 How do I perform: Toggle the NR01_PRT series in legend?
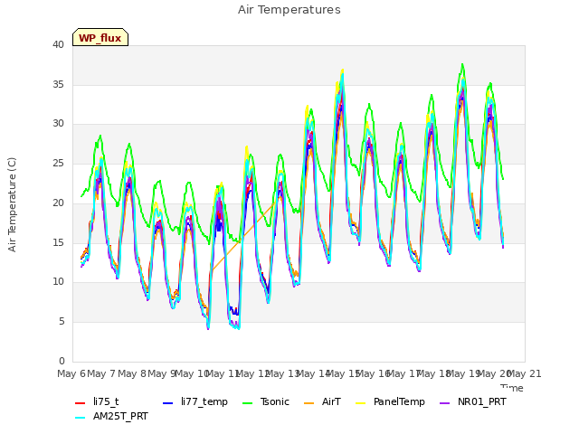point(472,401)
